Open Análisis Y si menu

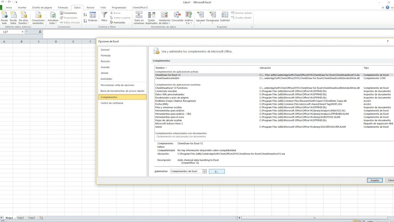click(x=189, y=18)
